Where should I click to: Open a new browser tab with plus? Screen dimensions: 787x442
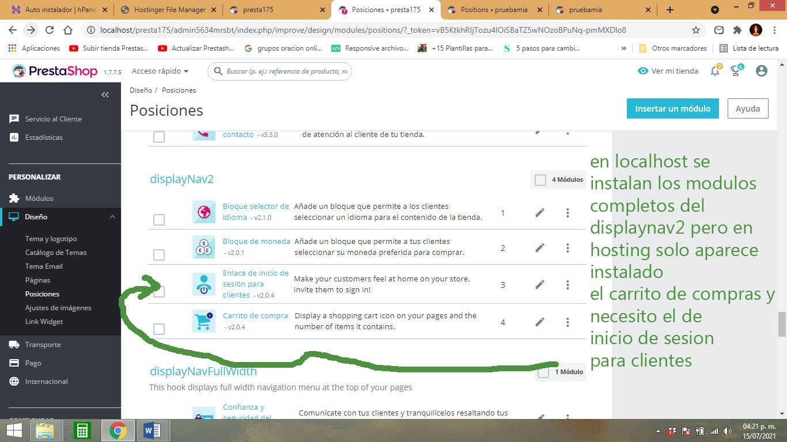point(669,10)
